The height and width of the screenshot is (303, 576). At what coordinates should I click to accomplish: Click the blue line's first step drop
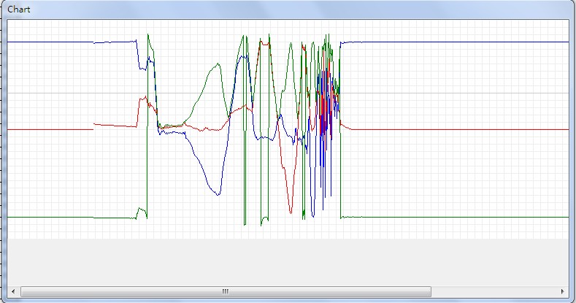(x=138, y=57)
